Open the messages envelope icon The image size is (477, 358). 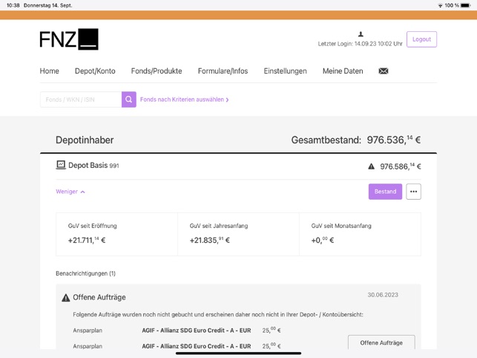[x=383, y=71]
